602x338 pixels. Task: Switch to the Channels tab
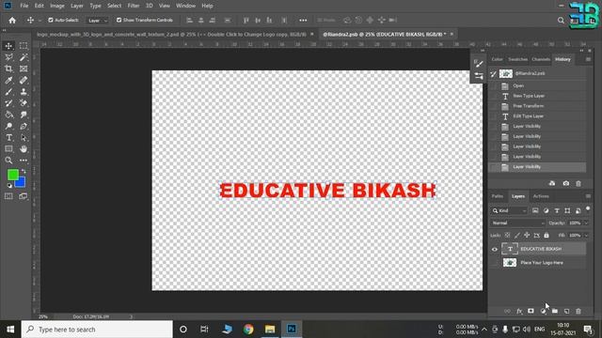pos(541,59)
